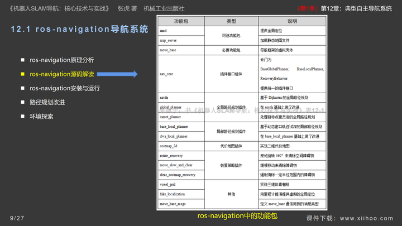The height and width of the screenshot is (226, 402).
Task: Click the '提供全局定位' description cell
Action: pos(292,31)
